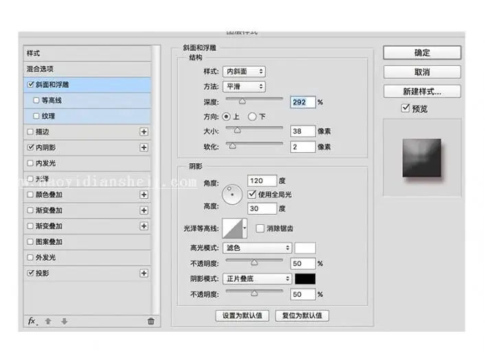484x362 pixels.
Task: Open the 阴影模式 dropdown showing 正片叠底
Action: click(257, 279)
